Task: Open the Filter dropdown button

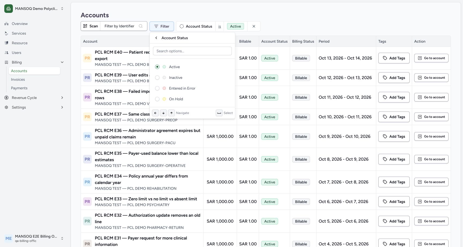Action: pos(162,26)
